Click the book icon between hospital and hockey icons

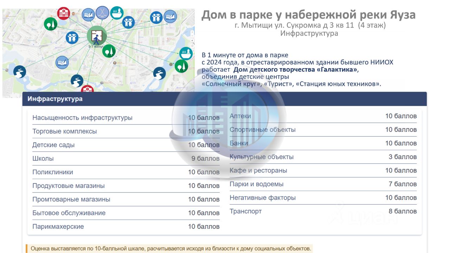(88, 15)
